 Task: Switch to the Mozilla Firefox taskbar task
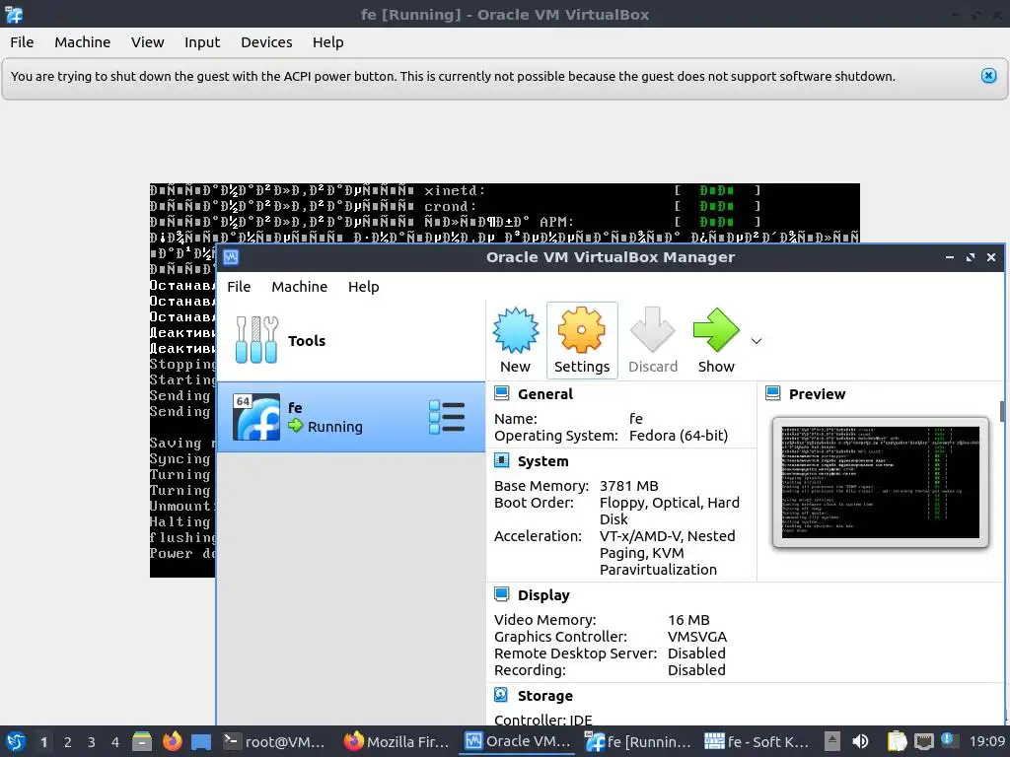pyautogui.click(x=397, y=741)
